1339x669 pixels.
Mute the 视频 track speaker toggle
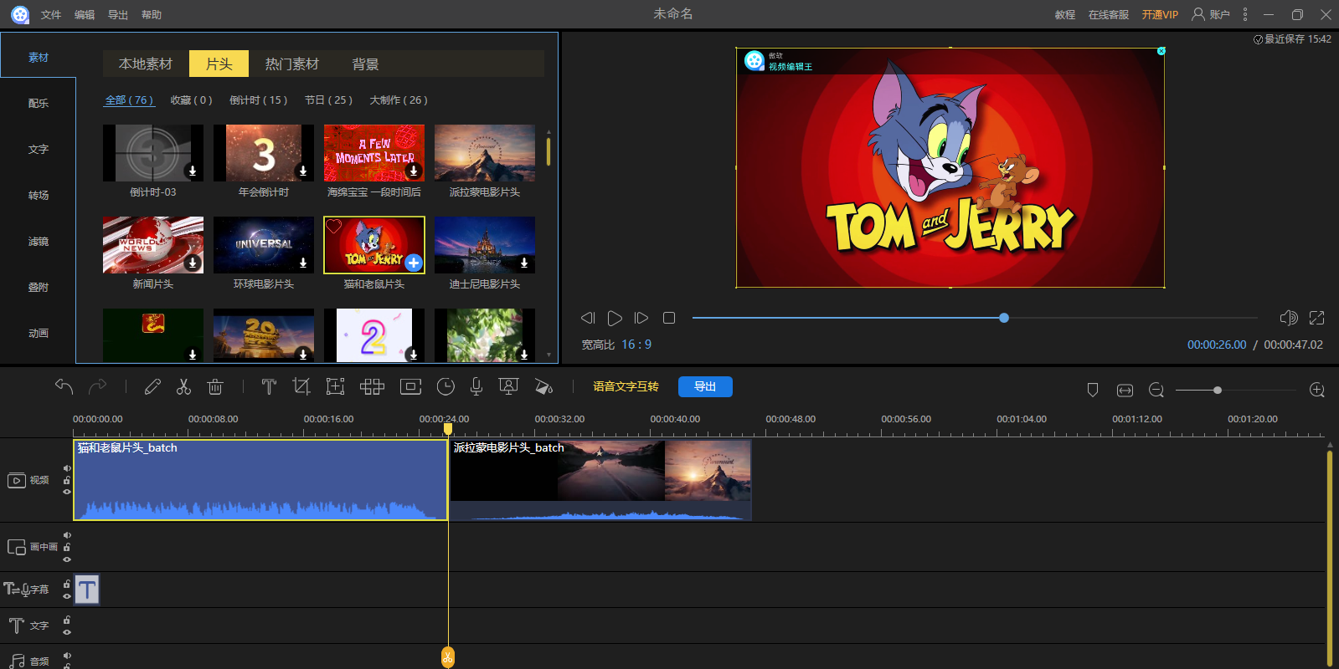coord(67,468)
